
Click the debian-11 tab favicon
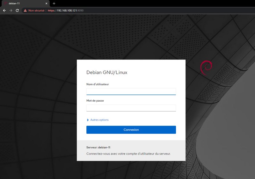click(x=6, y=4)
